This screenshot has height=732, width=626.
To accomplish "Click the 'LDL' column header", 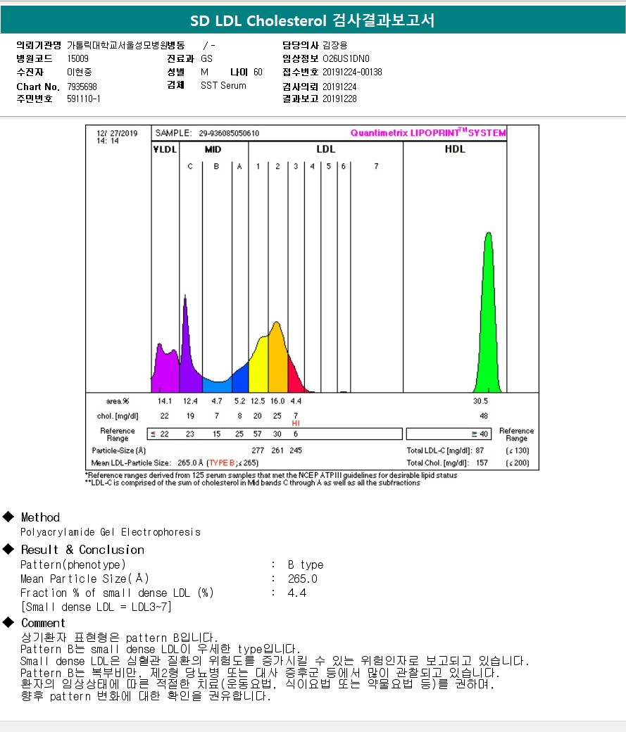I will (325, 149).
